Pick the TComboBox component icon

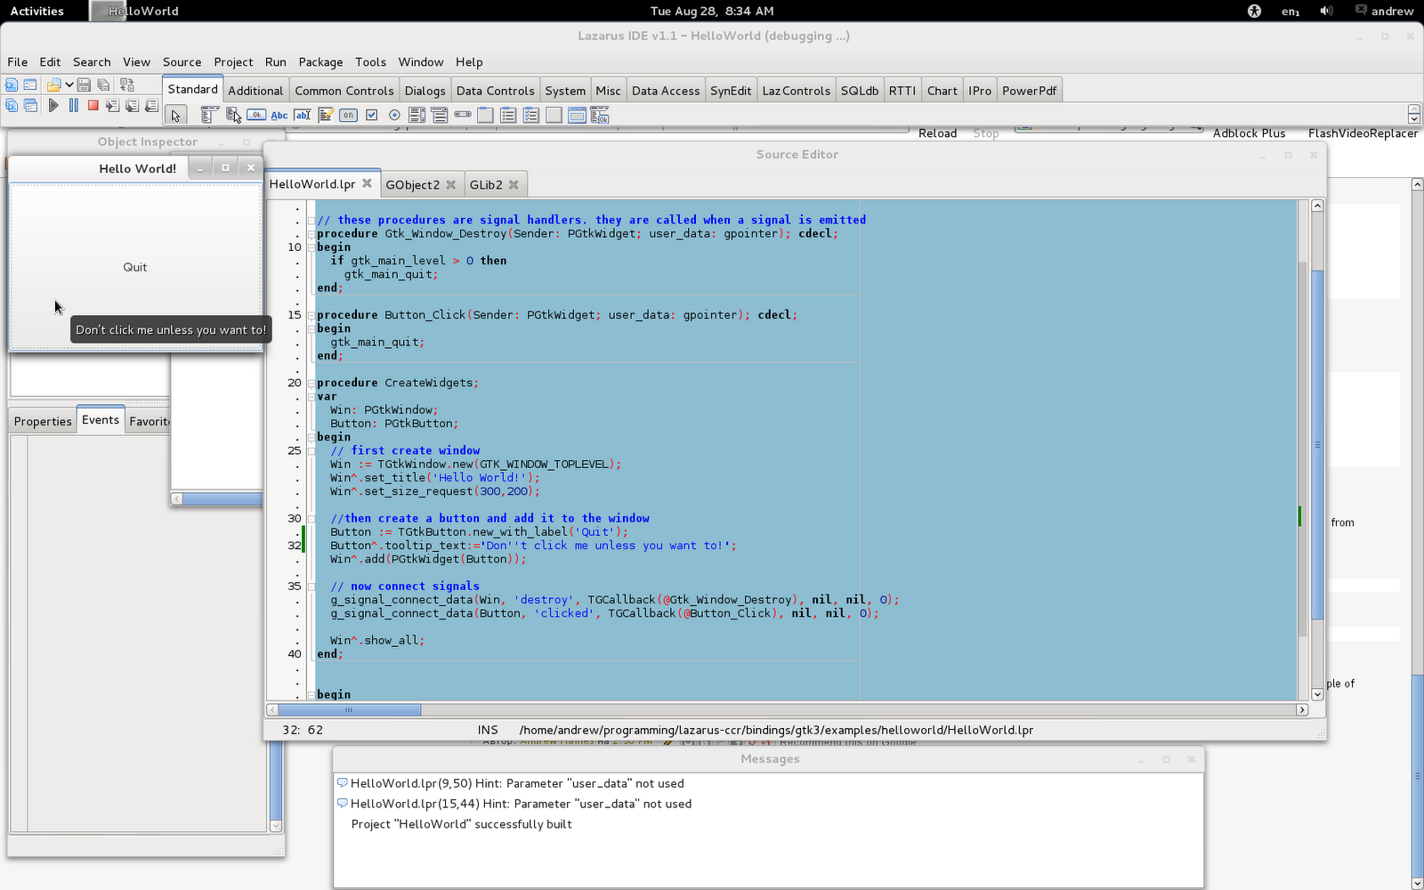coord(440,115)
